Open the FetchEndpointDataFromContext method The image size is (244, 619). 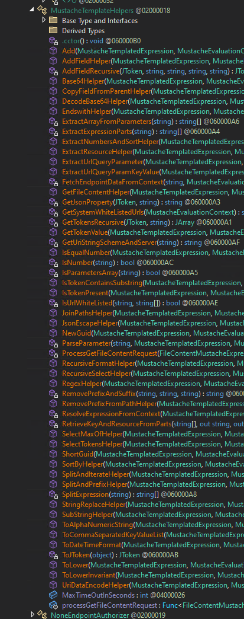(x=113, y=182)
